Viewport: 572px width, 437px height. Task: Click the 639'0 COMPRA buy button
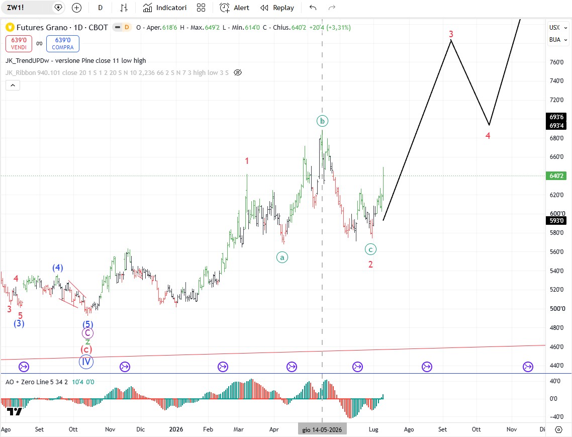[x=63, y=43]
